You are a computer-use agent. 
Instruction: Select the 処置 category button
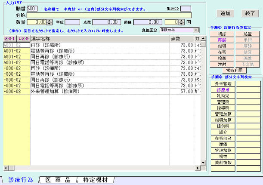(x=248, y=34)
